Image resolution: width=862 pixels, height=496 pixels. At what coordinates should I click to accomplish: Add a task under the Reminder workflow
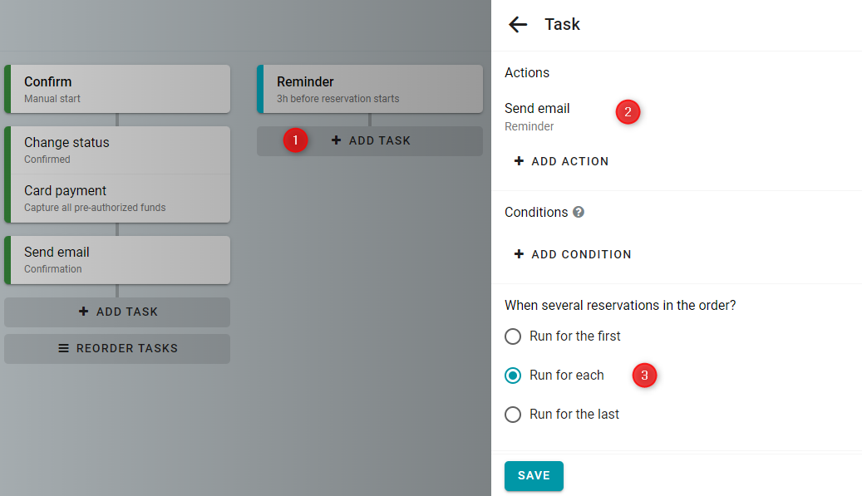point(370,141)
